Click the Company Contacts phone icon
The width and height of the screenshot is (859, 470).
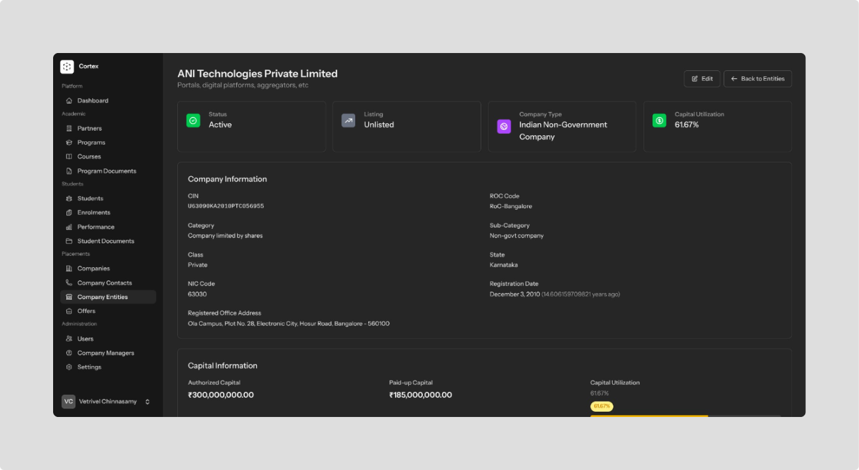click(69, 283)
